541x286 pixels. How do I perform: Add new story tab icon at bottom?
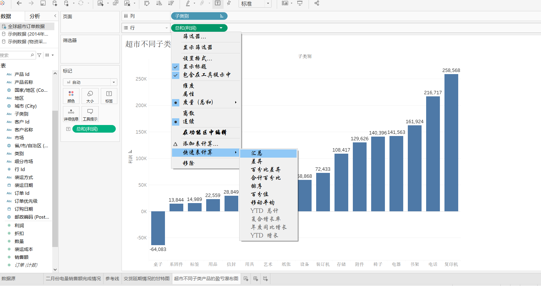click(x=265, y=279)
